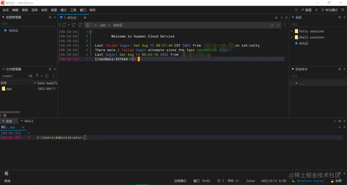Open the tab bar hamburger menu

tap(286, 18)
